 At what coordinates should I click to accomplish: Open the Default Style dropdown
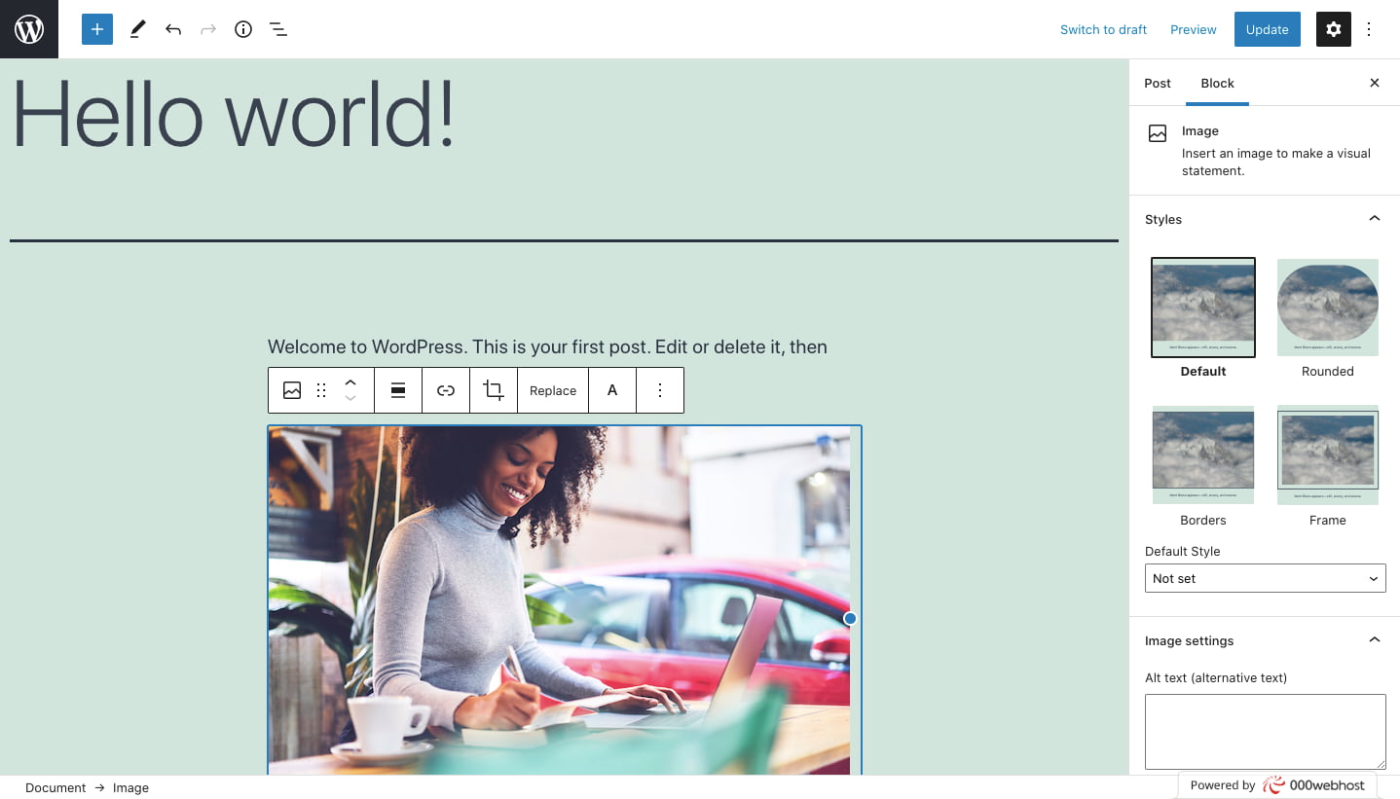click(1265, 577)
